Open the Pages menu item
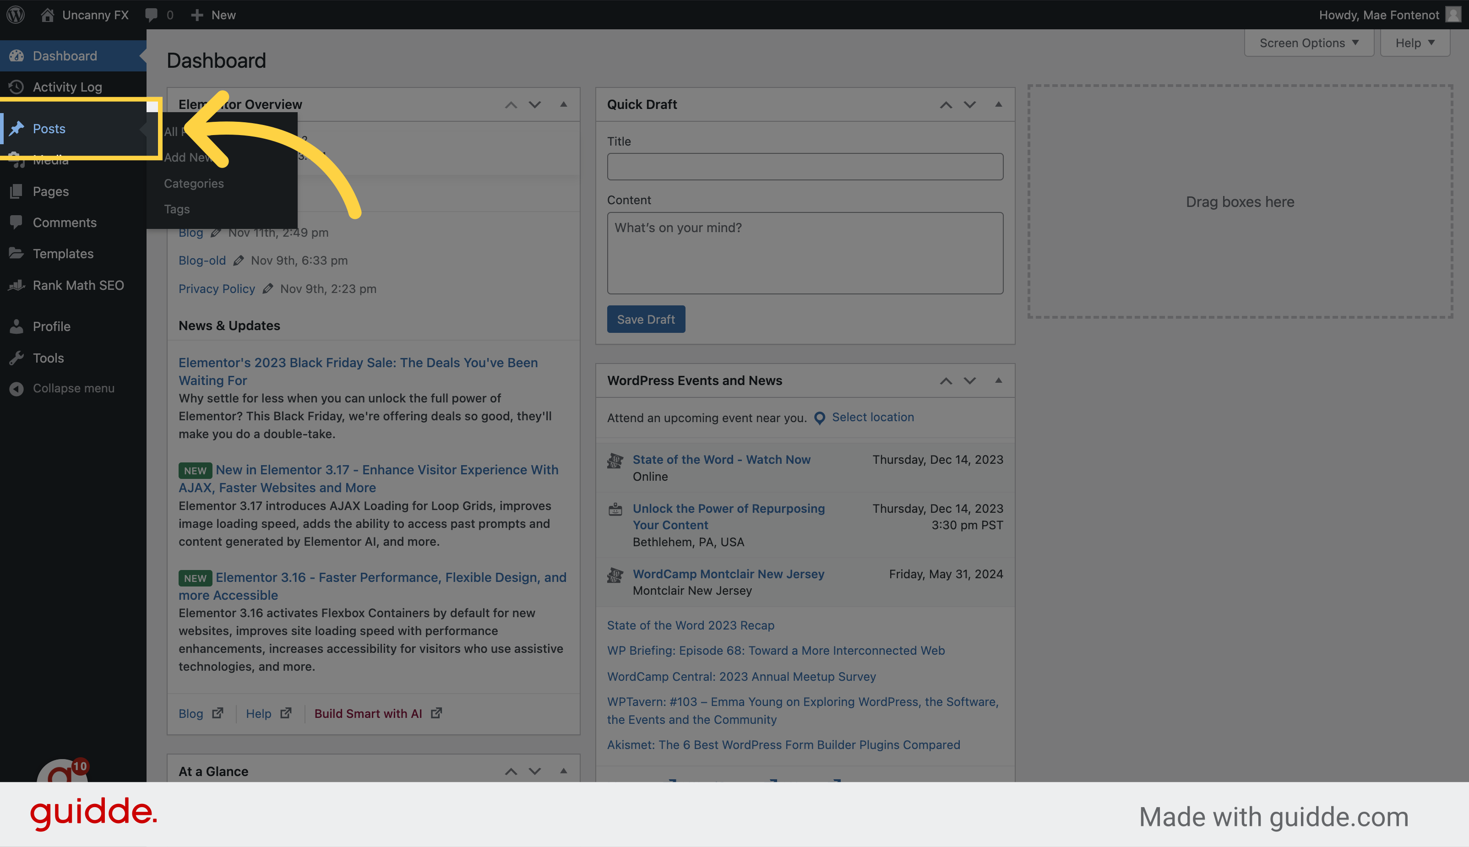Viewport: 1469px width, 847px height. coord(73,191)
